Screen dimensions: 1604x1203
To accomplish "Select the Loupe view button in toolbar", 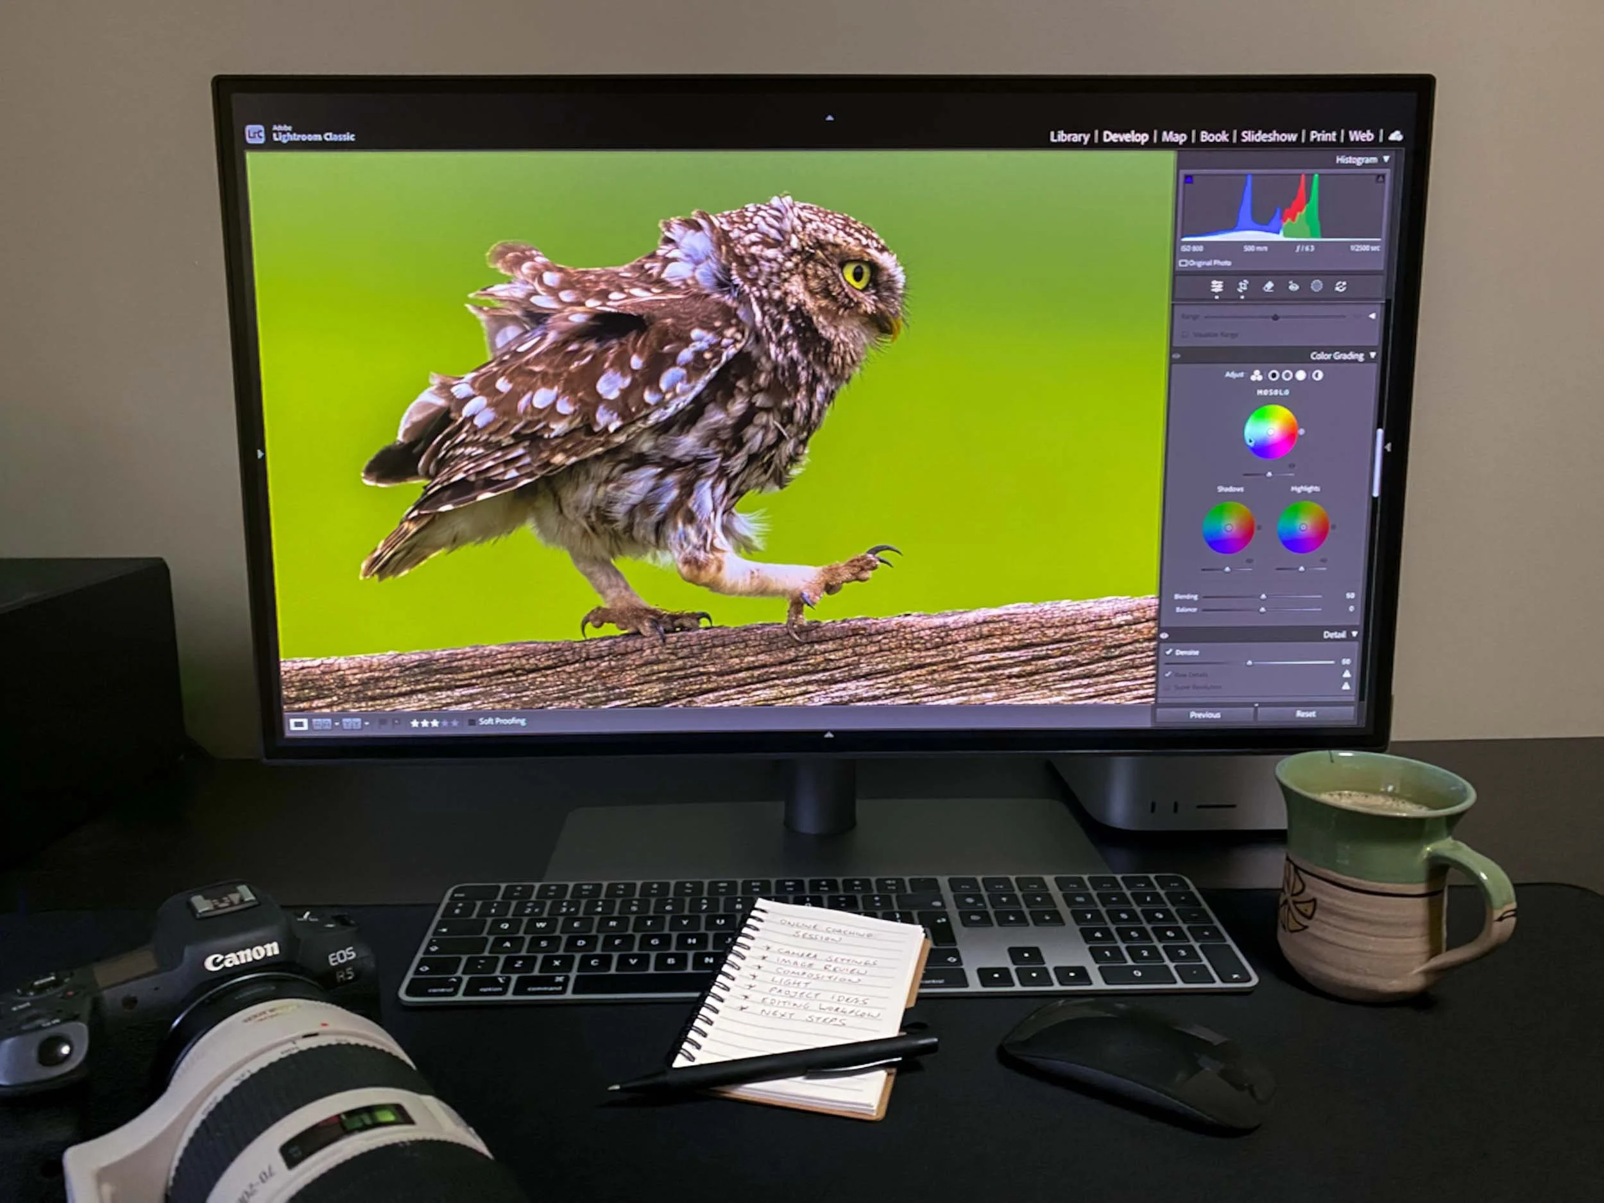I will pyautogui.click(x=298, y=724).
